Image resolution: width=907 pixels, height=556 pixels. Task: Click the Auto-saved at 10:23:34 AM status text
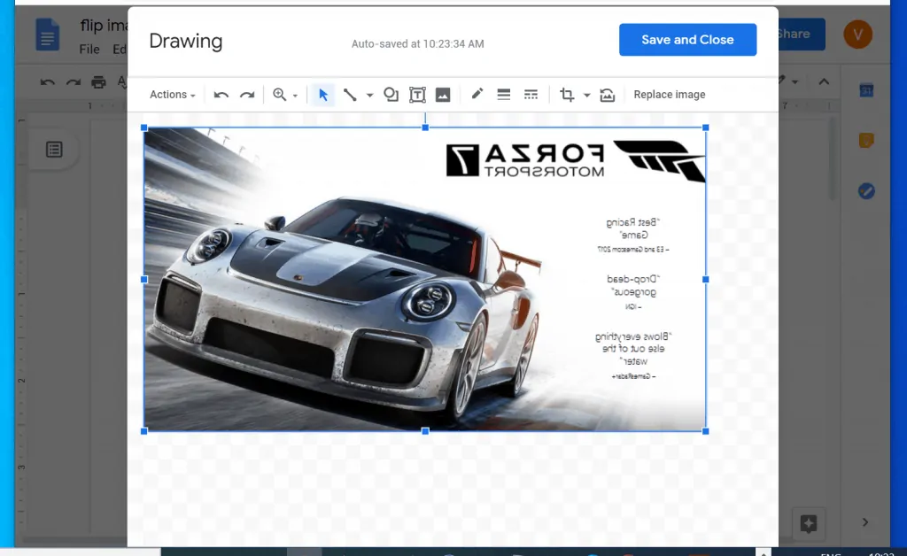(418, 44)
